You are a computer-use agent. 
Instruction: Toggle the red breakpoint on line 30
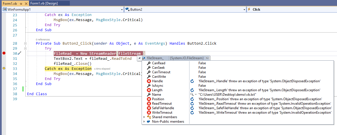click(x=4, y=53)
